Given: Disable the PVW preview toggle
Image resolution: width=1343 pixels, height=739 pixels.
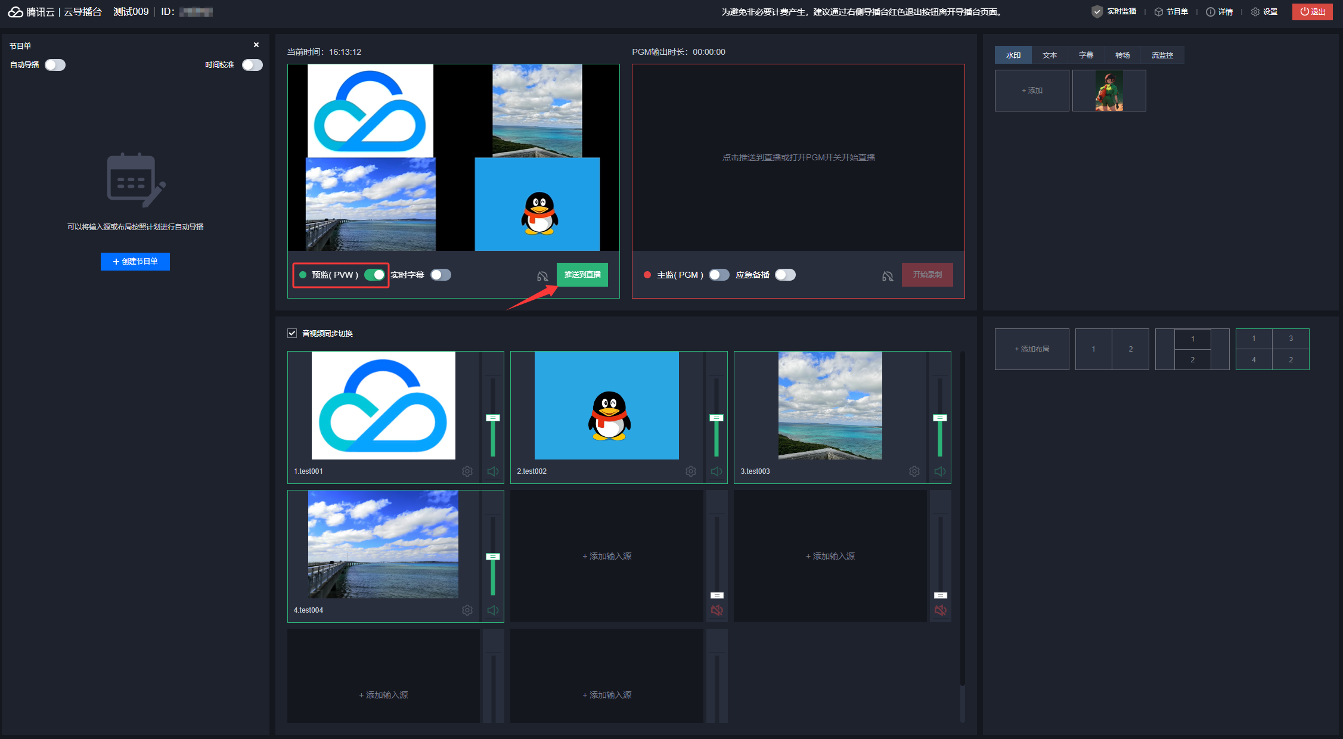Looking at the screenshot, I should 375,275.
